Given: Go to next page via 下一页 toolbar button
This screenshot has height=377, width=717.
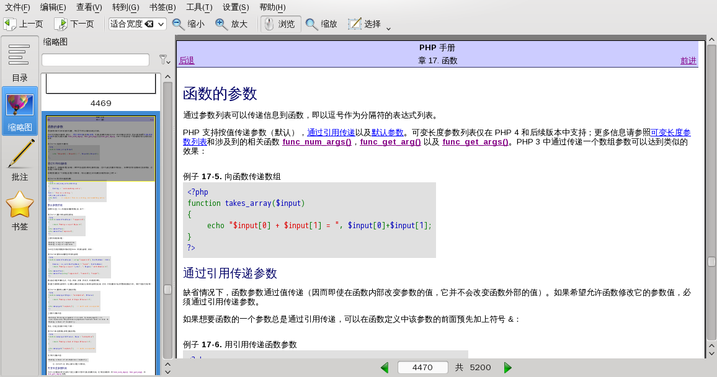Looking at the screenshot, I should (x=74, y=24).
